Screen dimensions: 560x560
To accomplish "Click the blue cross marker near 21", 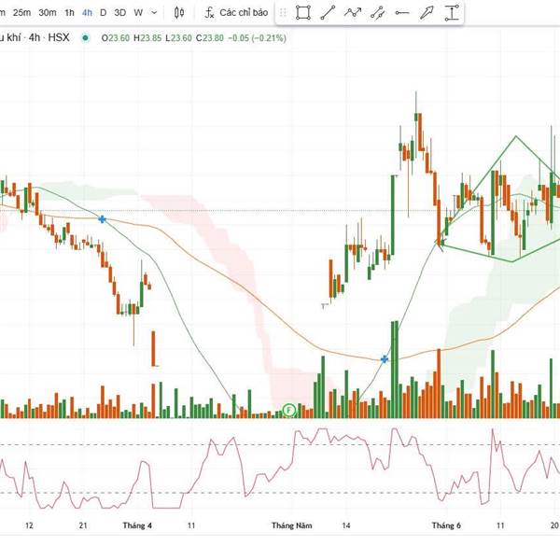I will (x=102, y=219).
